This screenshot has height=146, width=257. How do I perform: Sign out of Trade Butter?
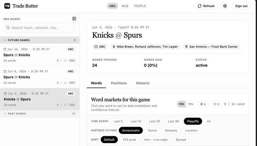pos(241,6)
